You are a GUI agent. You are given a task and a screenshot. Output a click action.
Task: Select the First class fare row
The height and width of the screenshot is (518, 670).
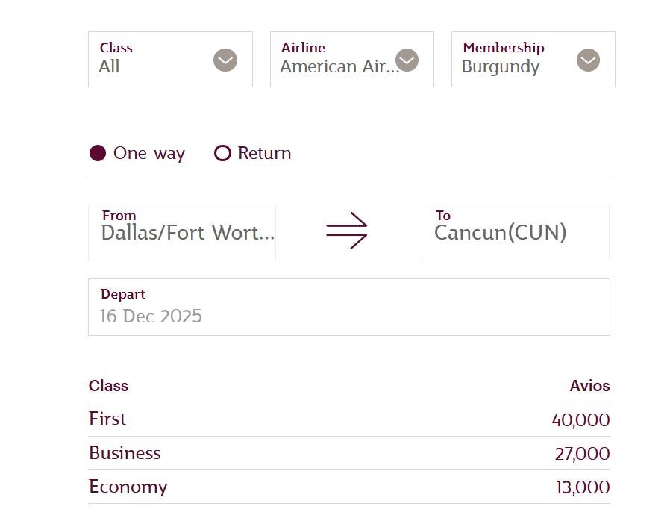click(x=348, y=419)
